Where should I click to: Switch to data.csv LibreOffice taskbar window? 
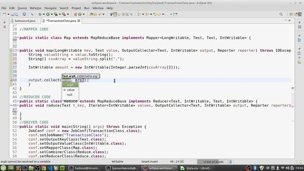(196, 168)
